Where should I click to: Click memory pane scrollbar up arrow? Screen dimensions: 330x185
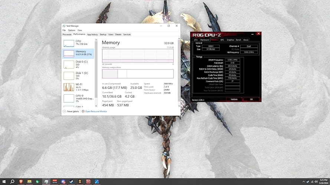(179, 38)
